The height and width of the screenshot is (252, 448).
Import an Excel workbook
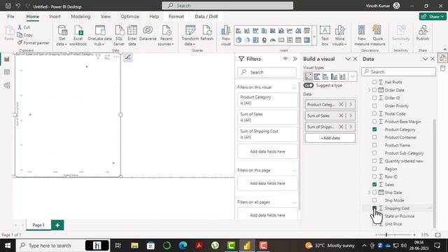(78, 36)
